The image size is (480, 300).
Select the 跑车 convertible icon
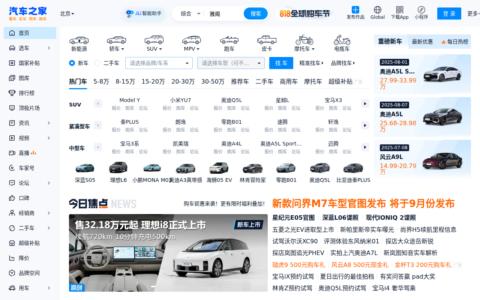[x=229, y=40]
